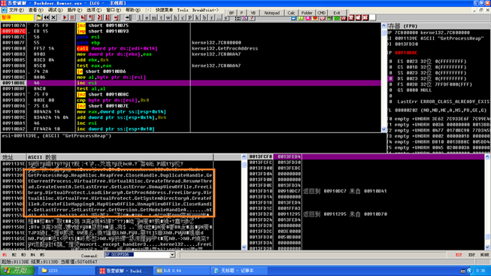Open the 窗口 (Window) menu
The height and width of the screenshot is (276, 491).
pos(114,10)
